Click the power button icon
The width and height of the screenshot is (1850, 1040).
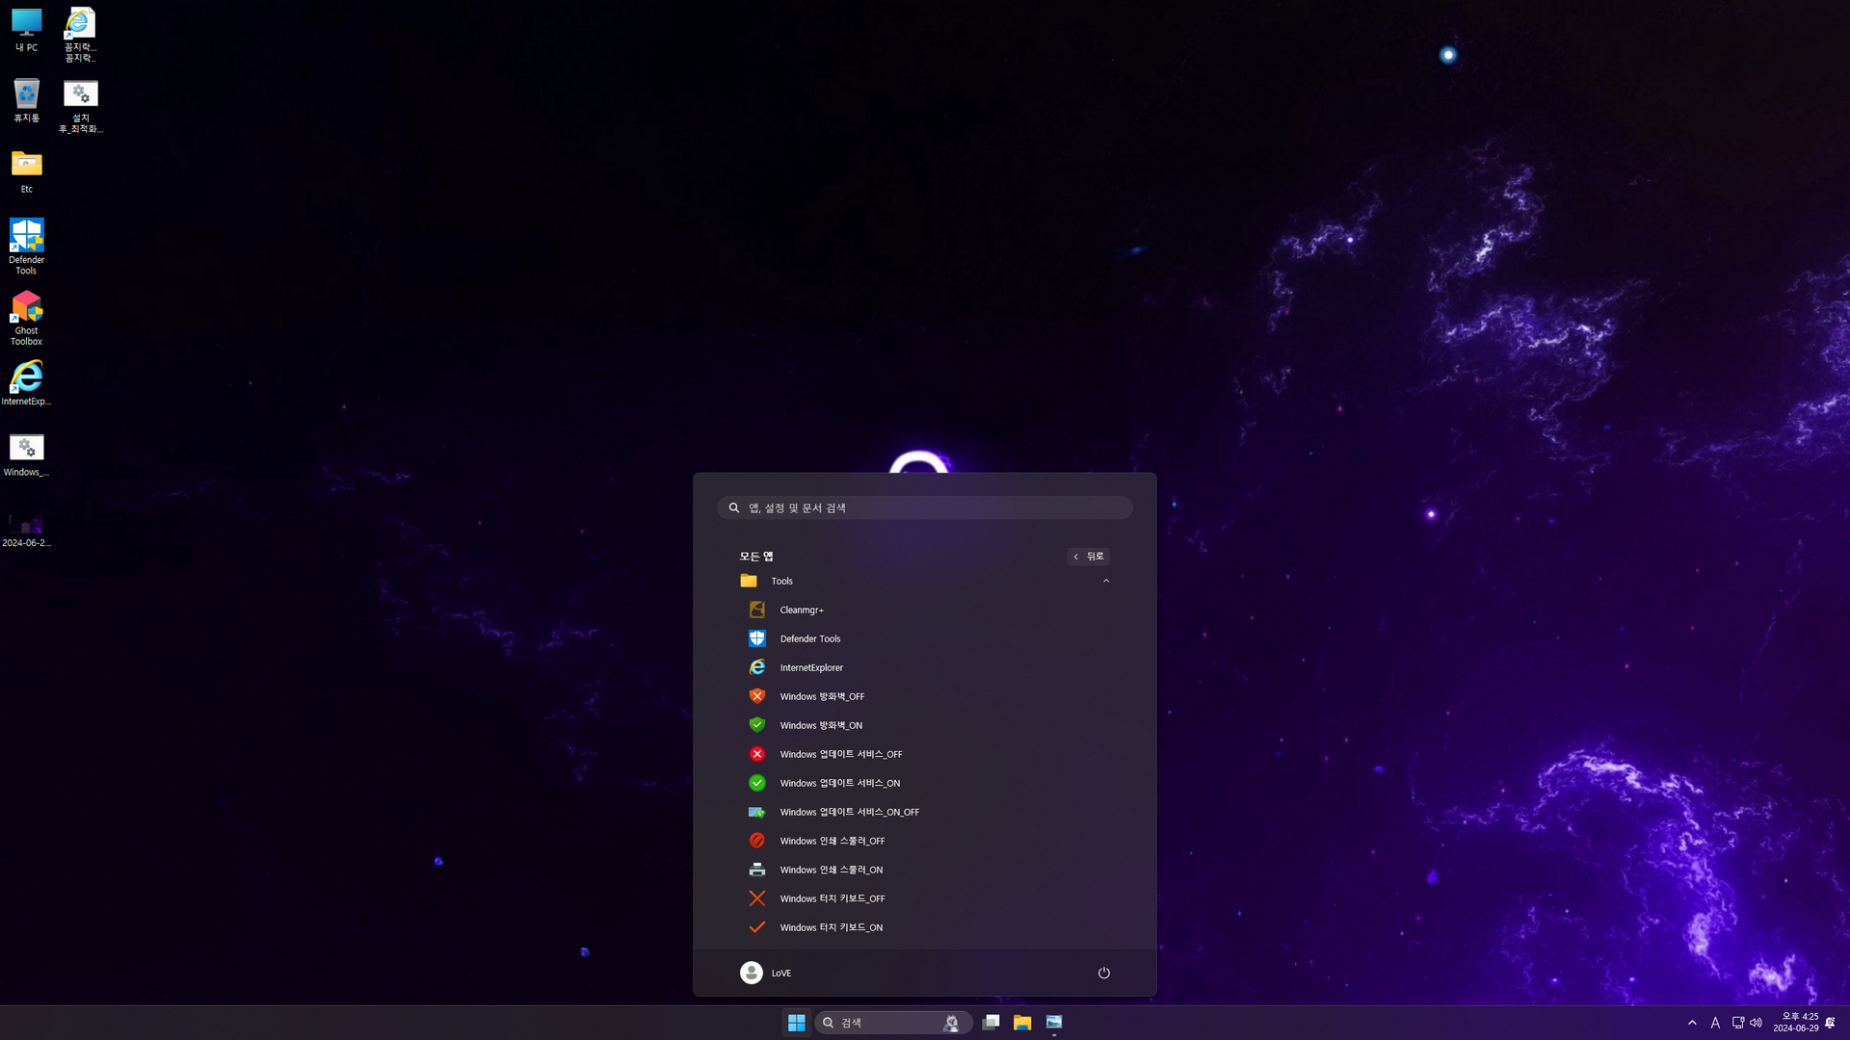click(1104, 973)
